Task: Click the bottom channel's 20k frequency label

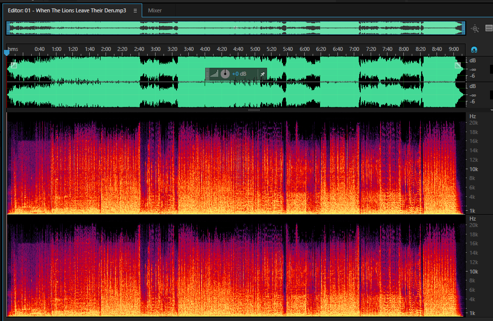Action: point(474,226)
